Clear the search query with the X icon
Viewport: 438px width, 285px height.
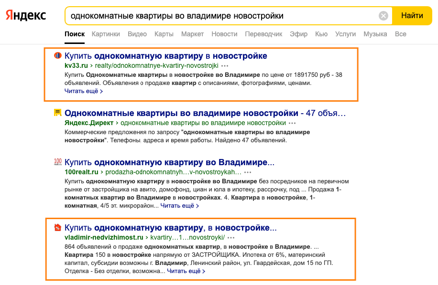click(383, 15)
